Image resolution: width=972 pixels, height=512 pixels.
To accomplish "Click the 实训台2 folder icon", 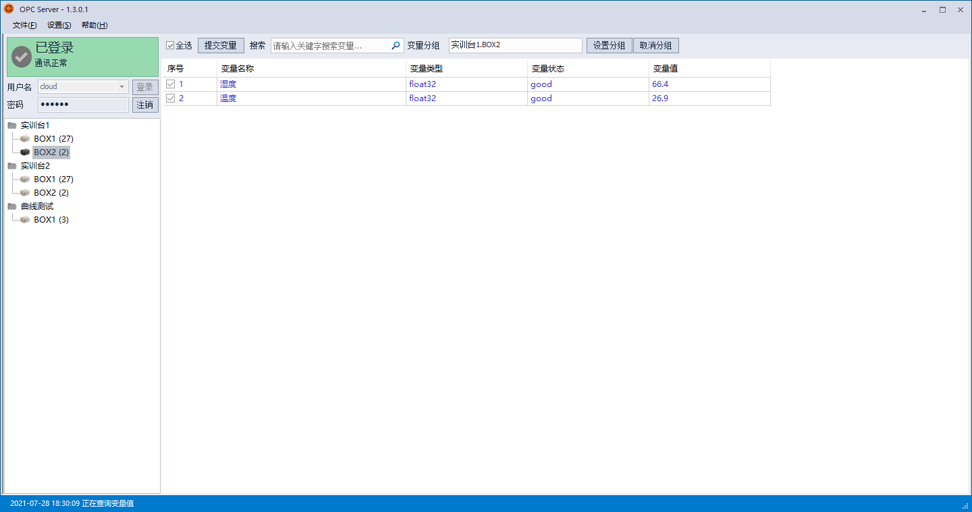I will tap(12, 166).
